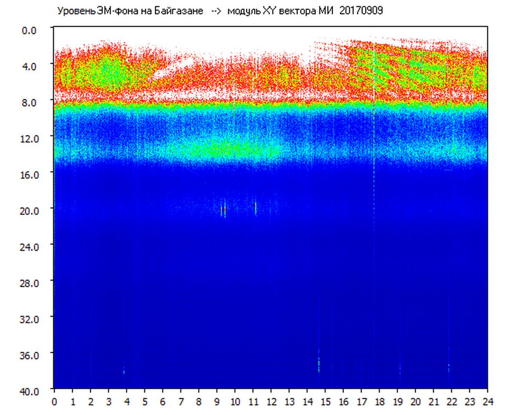Click the green band near hour 10 at level 13
This screenshot has width=505, height=415.
pyautogui.click(x=235, y=148)
